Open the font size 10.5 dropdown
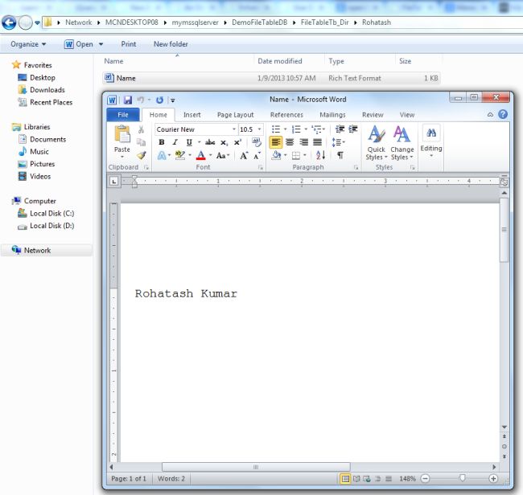523x495 pixels. pyautogui.click(x=259, y=129)
